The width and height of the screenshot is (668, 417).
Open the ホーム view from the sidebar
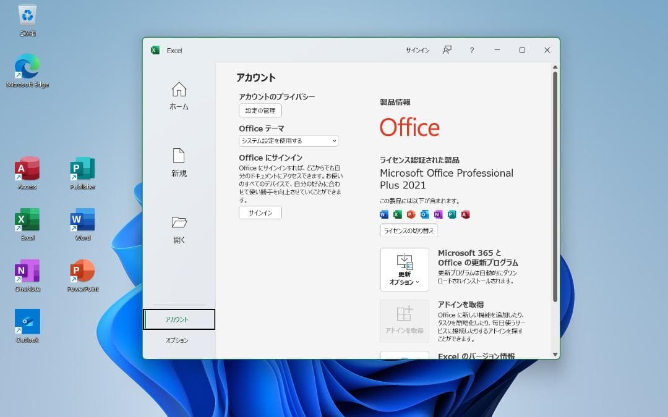tap(179, 98)
